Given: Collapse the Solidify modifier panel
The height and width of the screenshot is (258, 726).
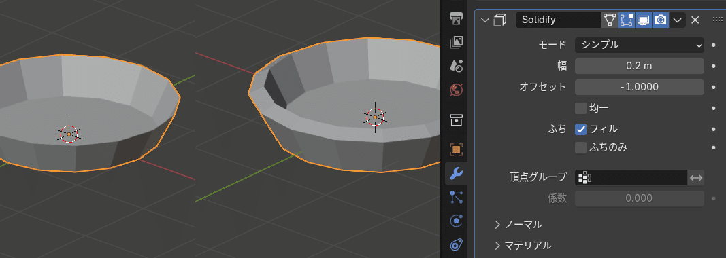Looking at the screenshot, I should point(484,20).
